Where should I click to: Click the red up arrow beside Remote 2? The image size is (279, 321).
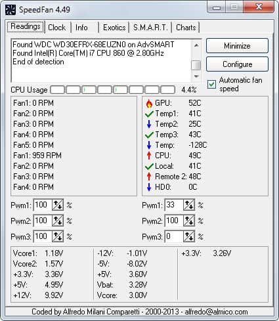149,177
